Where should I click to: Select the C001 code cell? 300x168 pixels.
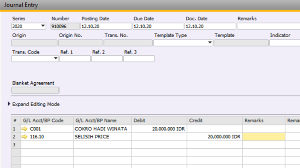click(x=47, y=129)
